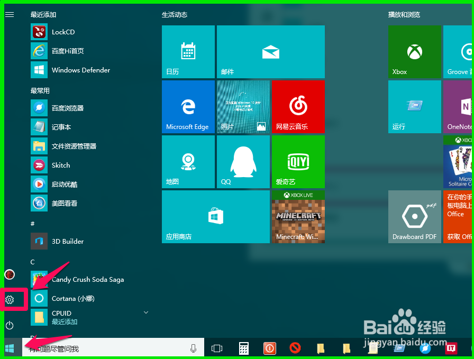Click the microphone voice search icon
The image size is (474, 359).
click(193, 348)
